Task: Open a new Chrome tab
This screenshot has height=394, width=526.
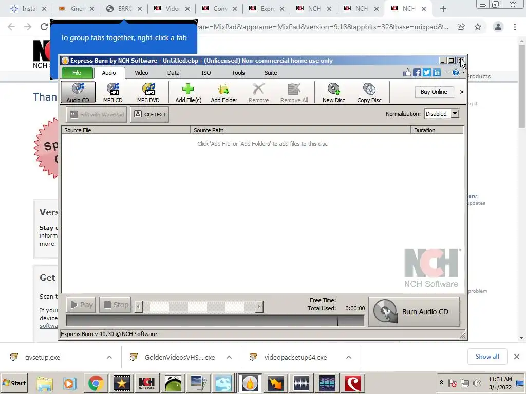Action: click(x=443, y=9)
